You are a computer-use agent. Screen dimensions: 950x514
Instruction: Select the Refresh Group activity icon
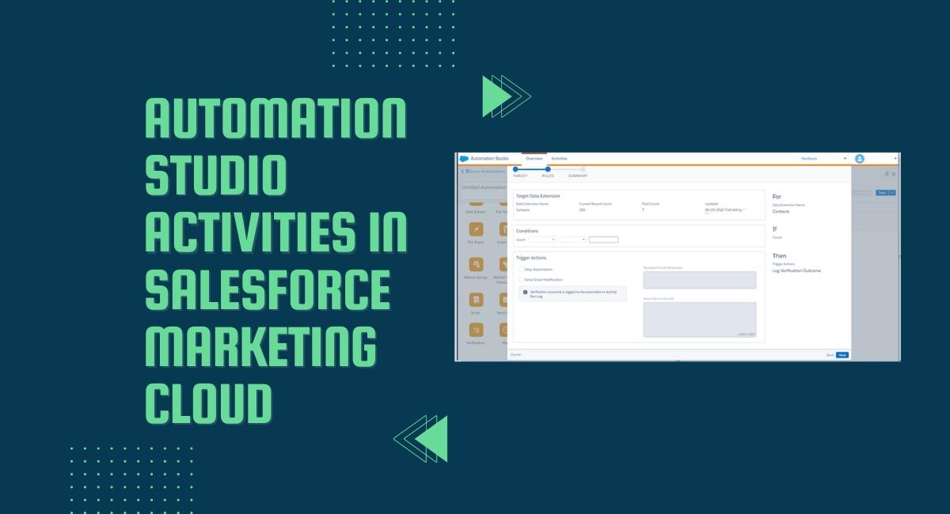click(x=476, y=264)
